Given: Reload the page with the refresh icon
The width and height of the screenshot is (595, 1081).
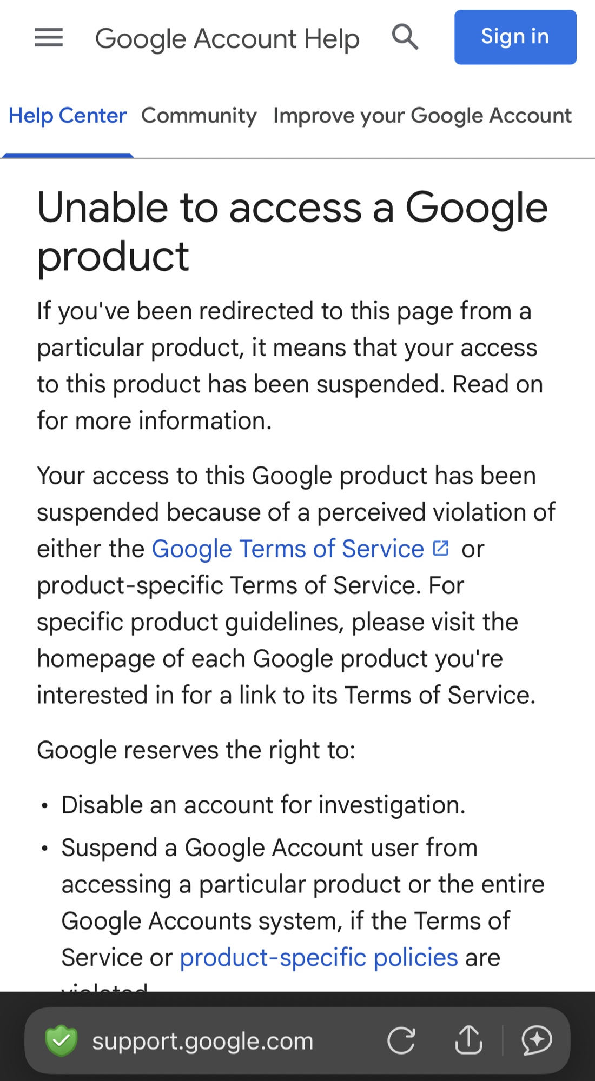Looking at the screenshot, I should click(x=401, y=1040).
